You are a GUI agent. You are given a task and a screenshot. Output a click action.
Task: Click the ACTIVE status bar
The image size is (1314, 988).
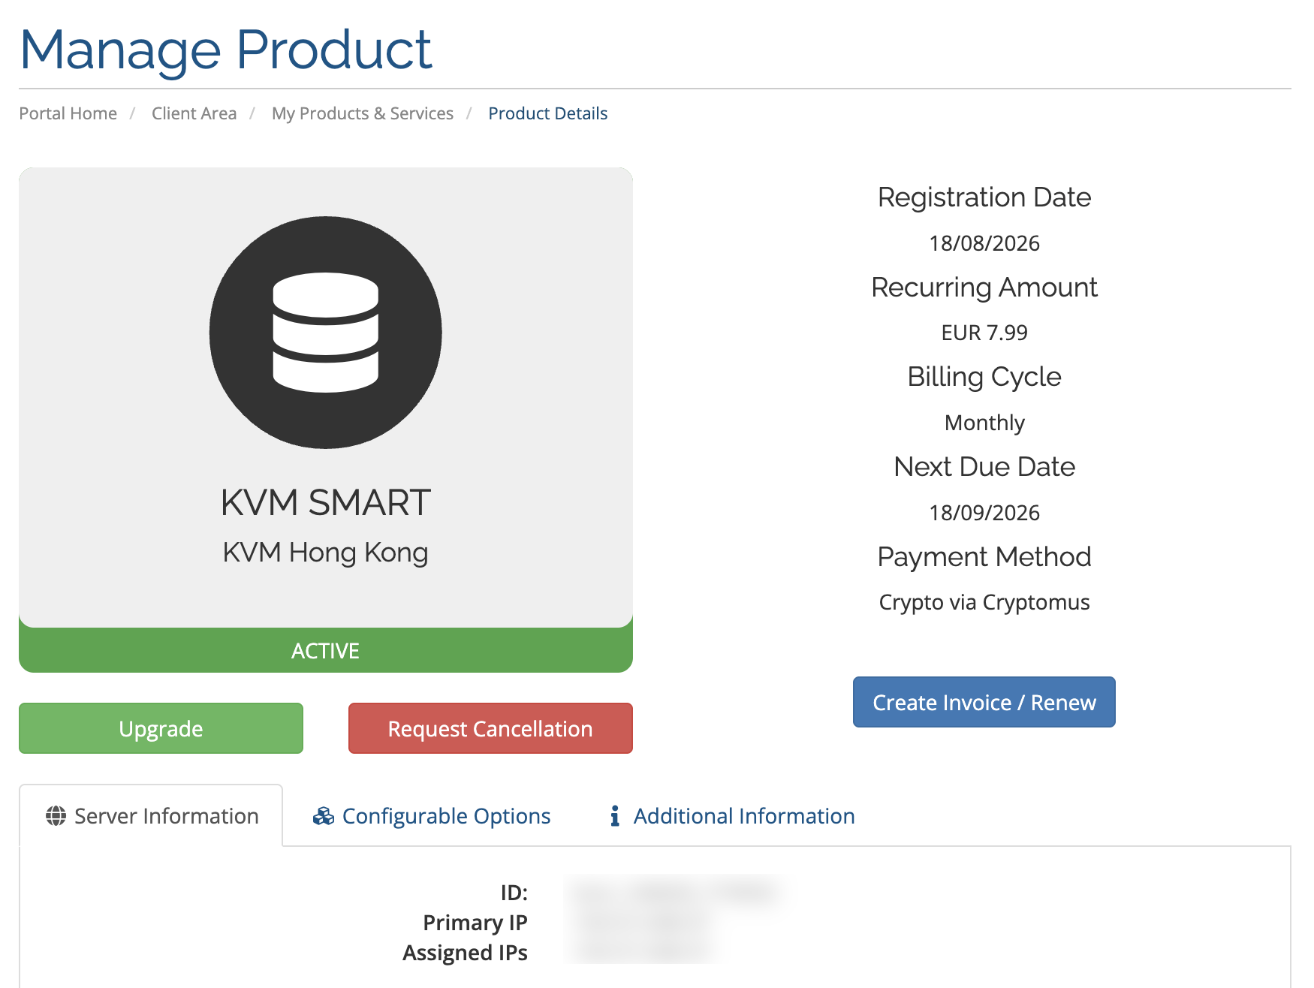(326, 650)
